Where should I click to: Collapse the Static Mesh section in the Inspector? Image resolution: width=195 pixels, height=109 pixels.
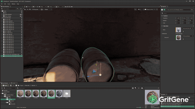pos(162,26)
